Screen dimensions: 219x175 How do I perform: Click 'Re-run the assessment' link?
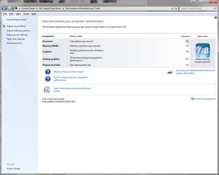(x=204, y=99)
